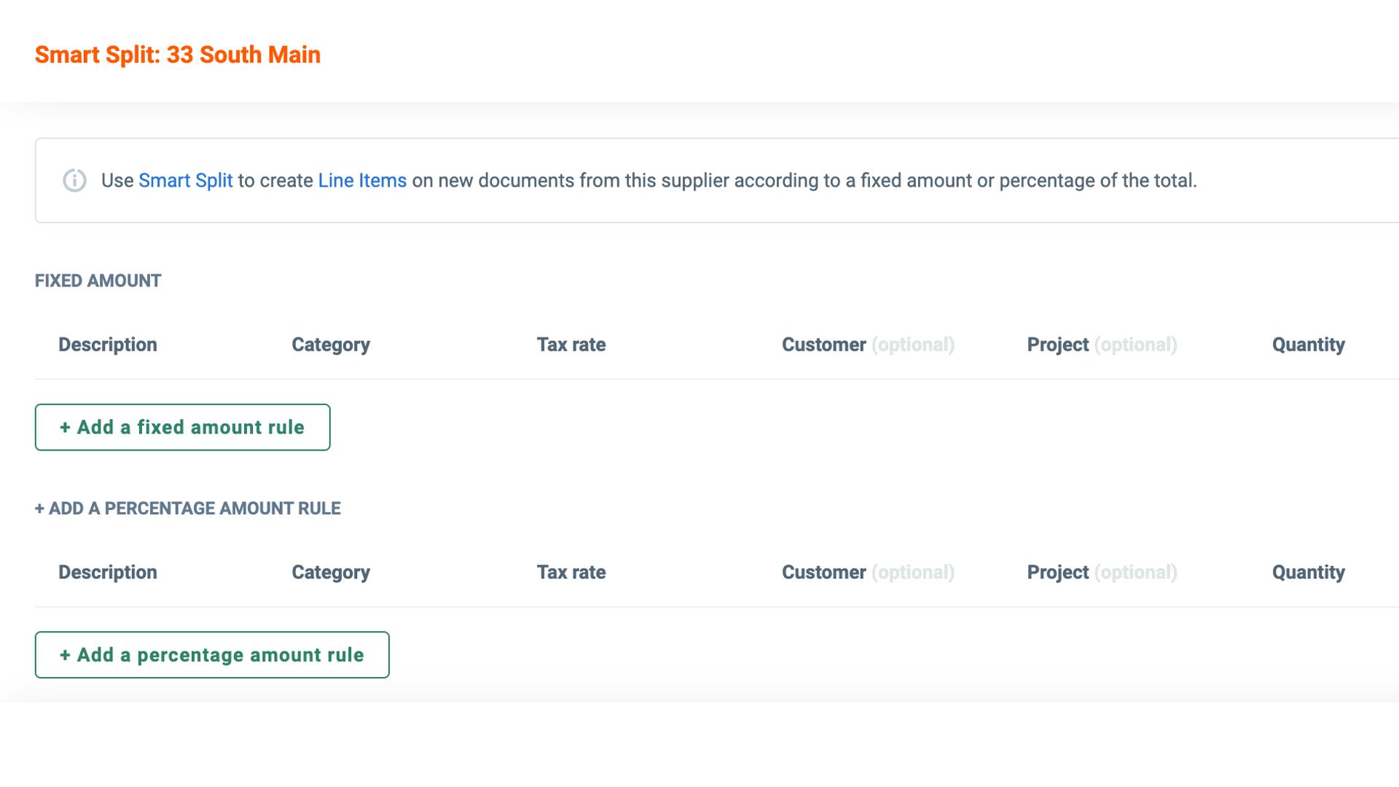Click Quantity header in fixed amount table
Viewport: 1399px width, 787px height.
click(x=1309, y=345)
